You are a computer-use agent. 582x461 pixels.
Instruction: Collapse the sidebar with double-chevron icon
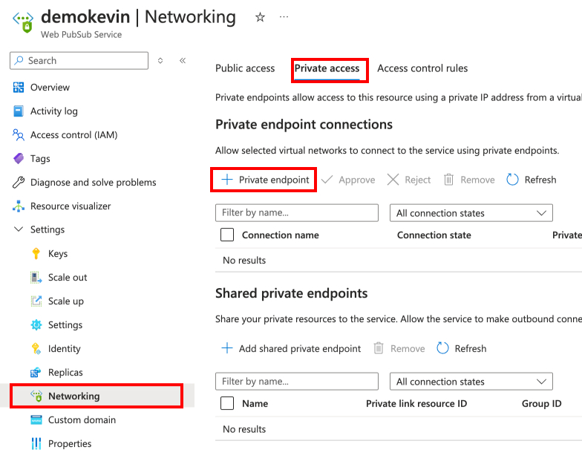click(x=183, y=61)
